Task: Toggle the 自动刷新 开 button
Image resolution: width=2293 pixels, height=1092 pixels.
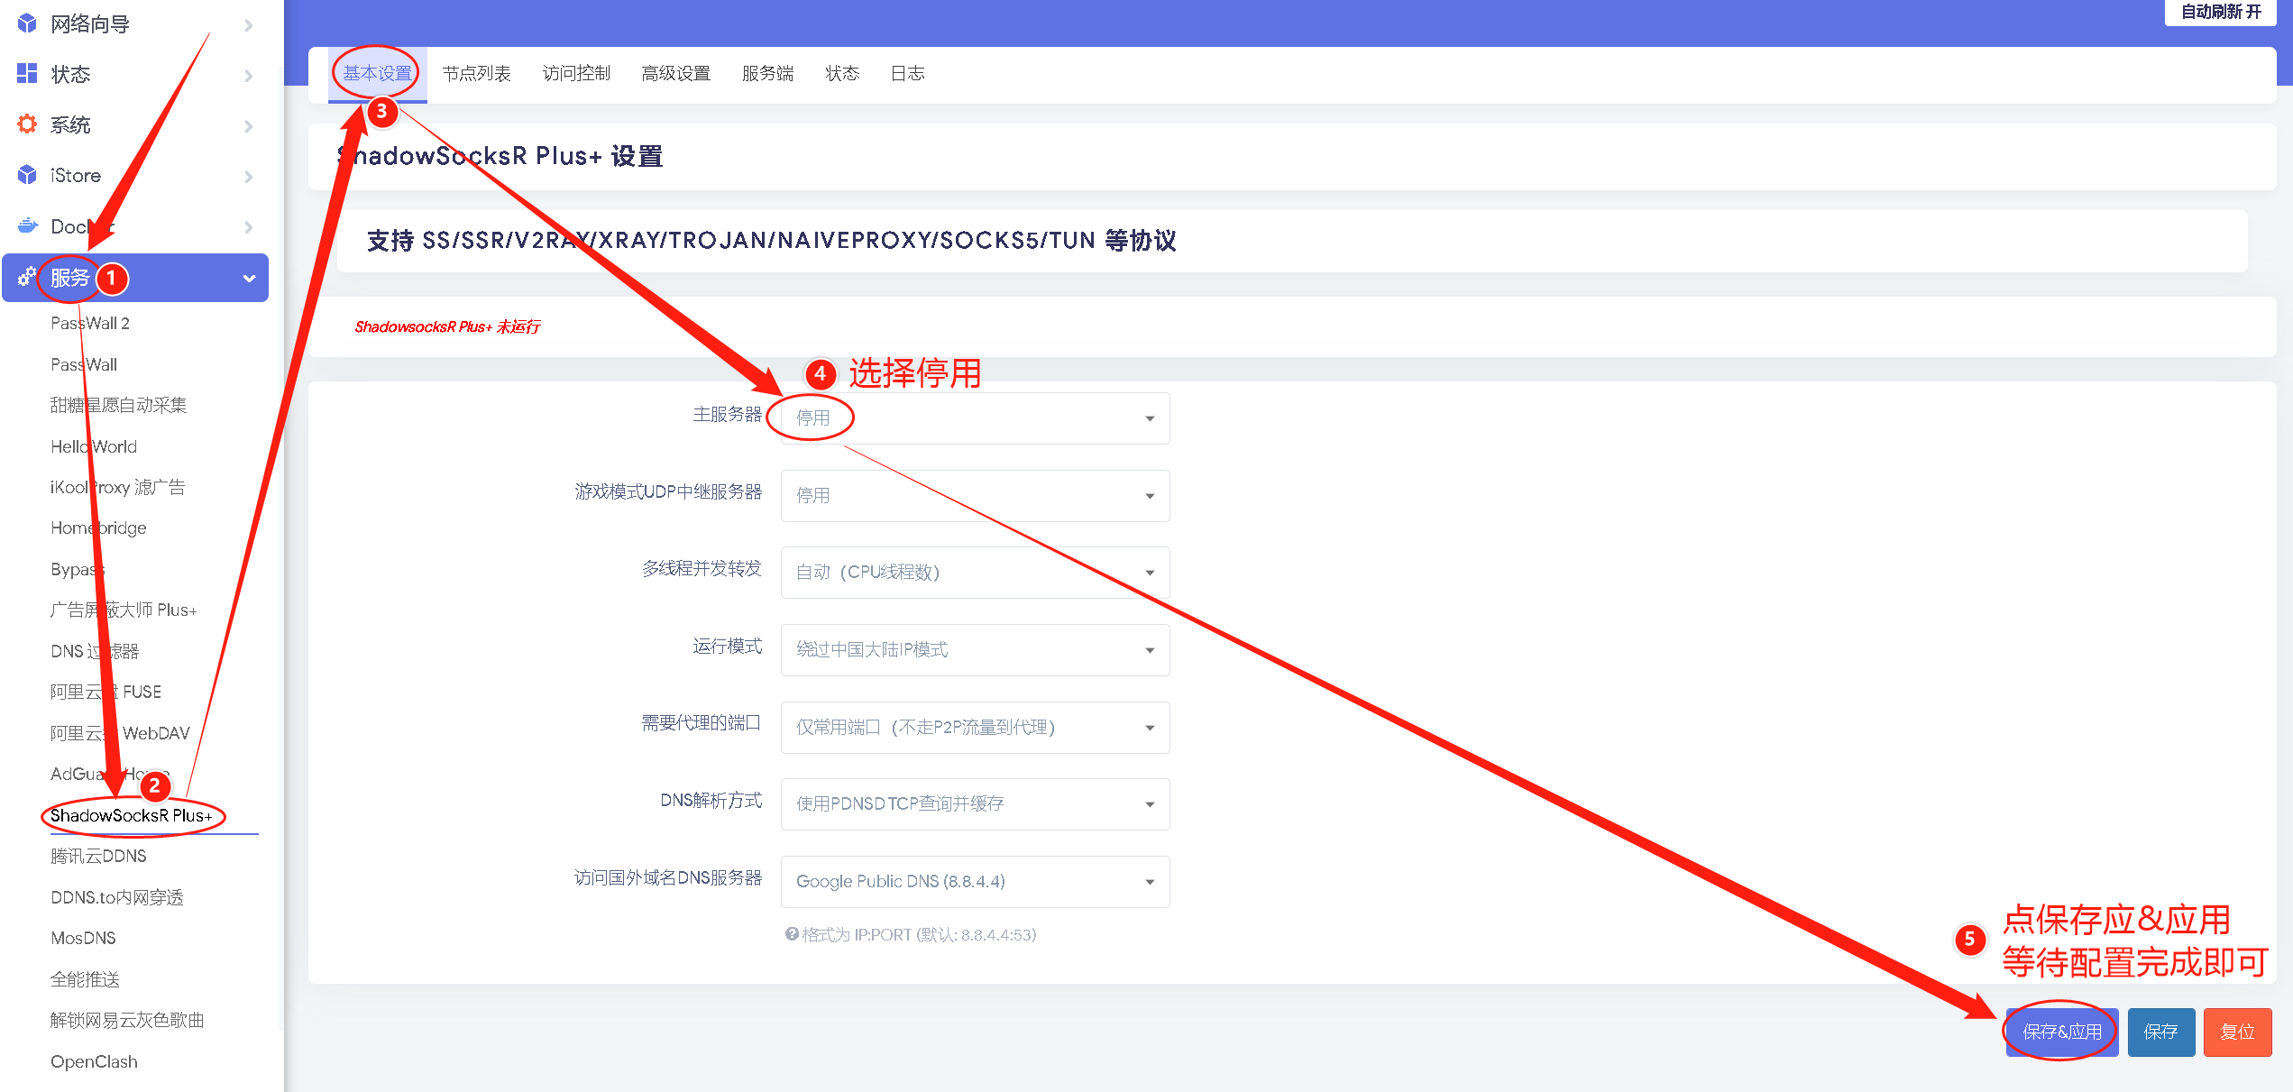Action: tap(2220, 12)
